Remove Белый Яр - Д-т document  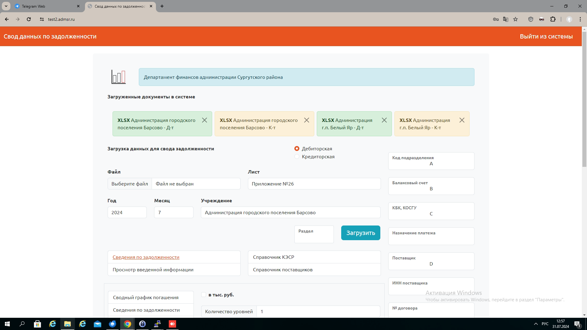pos(384,120)
